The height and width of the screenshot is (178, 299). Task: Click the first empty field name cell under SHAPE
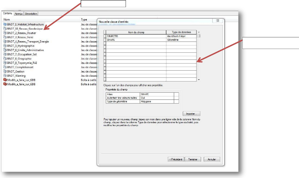click(136, 43)
